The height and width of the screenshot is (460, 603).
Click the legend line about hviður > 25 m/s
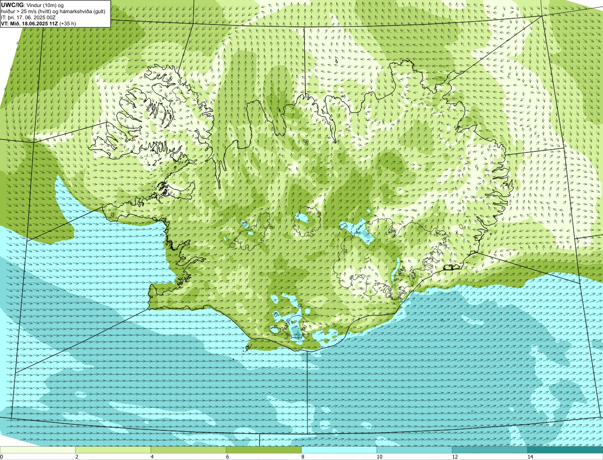(x=53, y=11)
